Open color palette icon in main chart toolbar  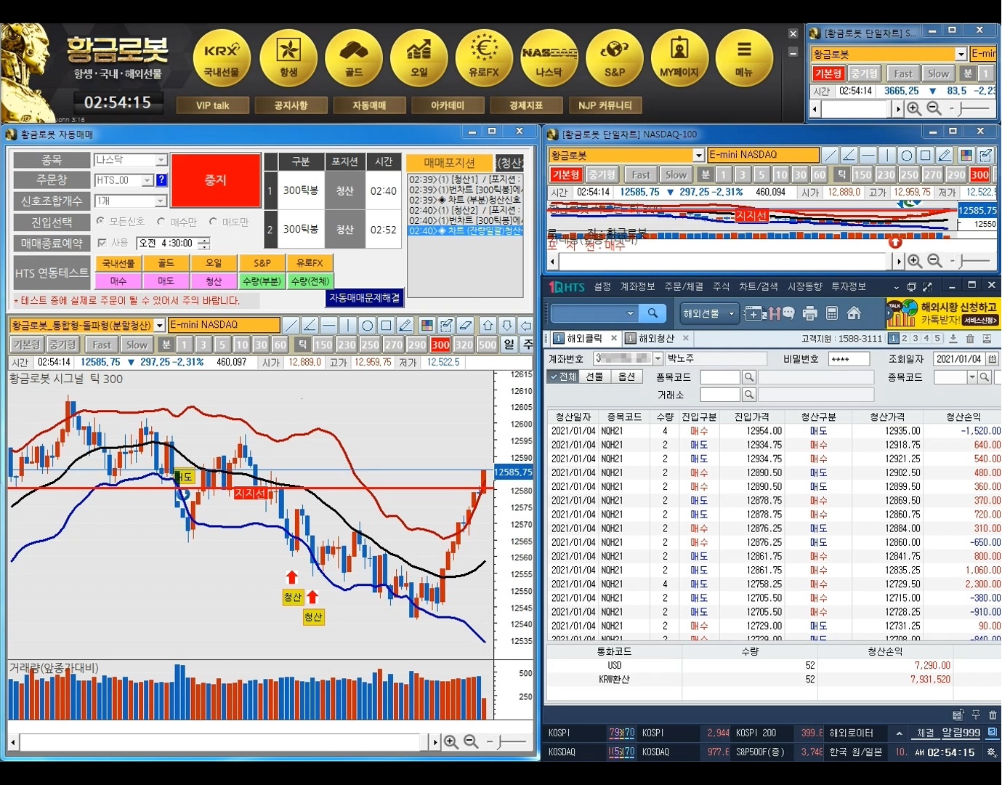pos(427,325)
